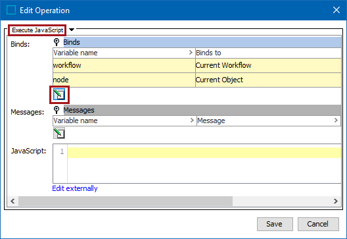Expand arrow on Binds Variable name column
347x239 pixels.
(x=191, y=53)
